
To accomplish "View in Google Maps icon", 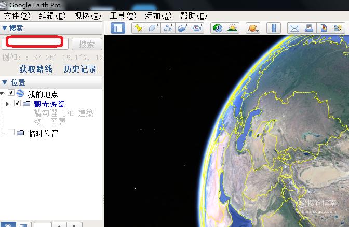I will [x=338, y=28].
